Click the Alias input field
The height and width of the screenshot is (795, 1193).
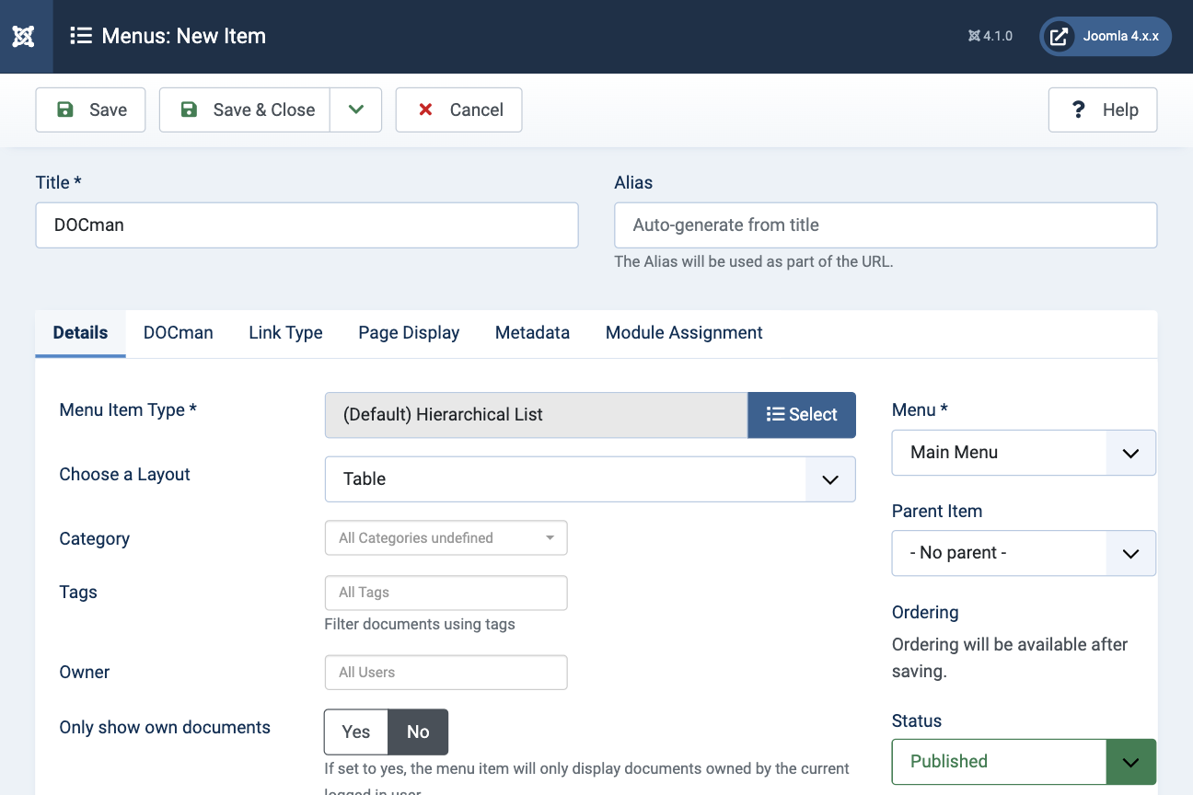[885, 225]
